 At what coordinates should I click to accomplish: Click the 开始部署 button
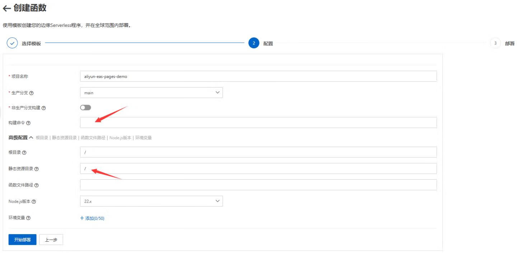22,240
